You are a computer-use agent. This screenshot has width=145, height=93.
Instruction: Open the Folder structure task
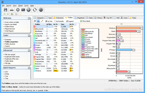click(x=10, y=44)
